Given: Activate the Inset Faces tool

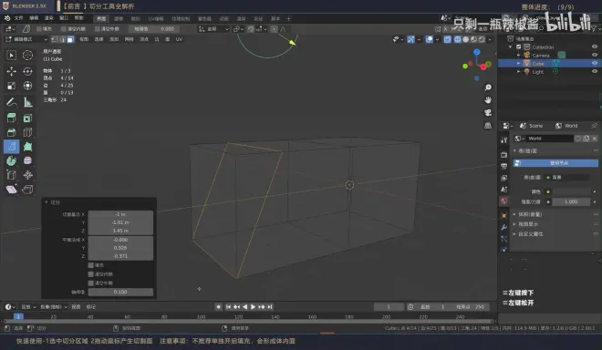Looking at the screenshot, I should click(27, 118).
